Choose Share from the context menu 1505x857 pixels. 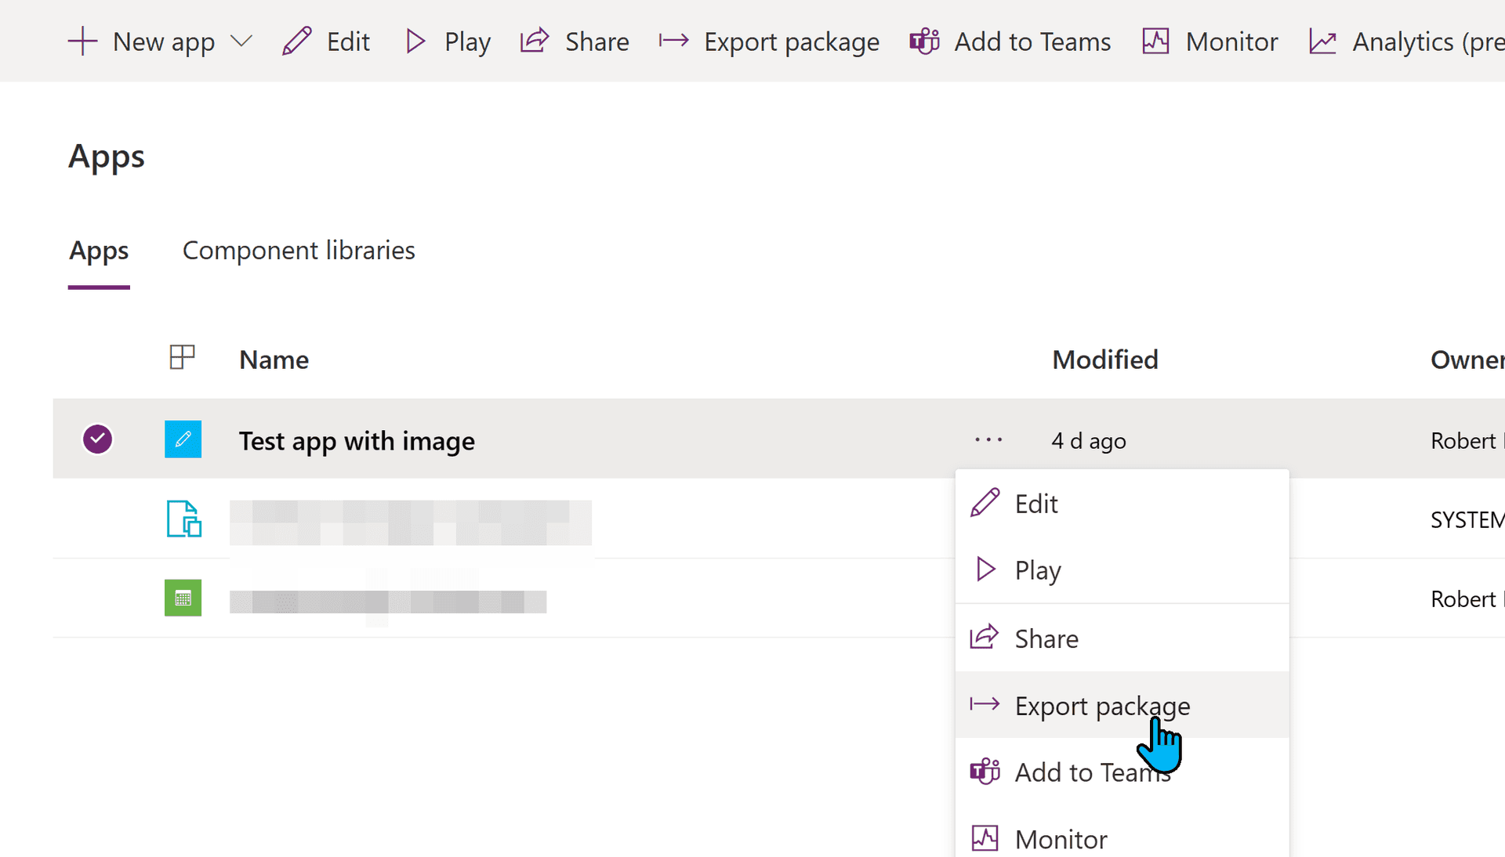click(x=1046, y=639)
